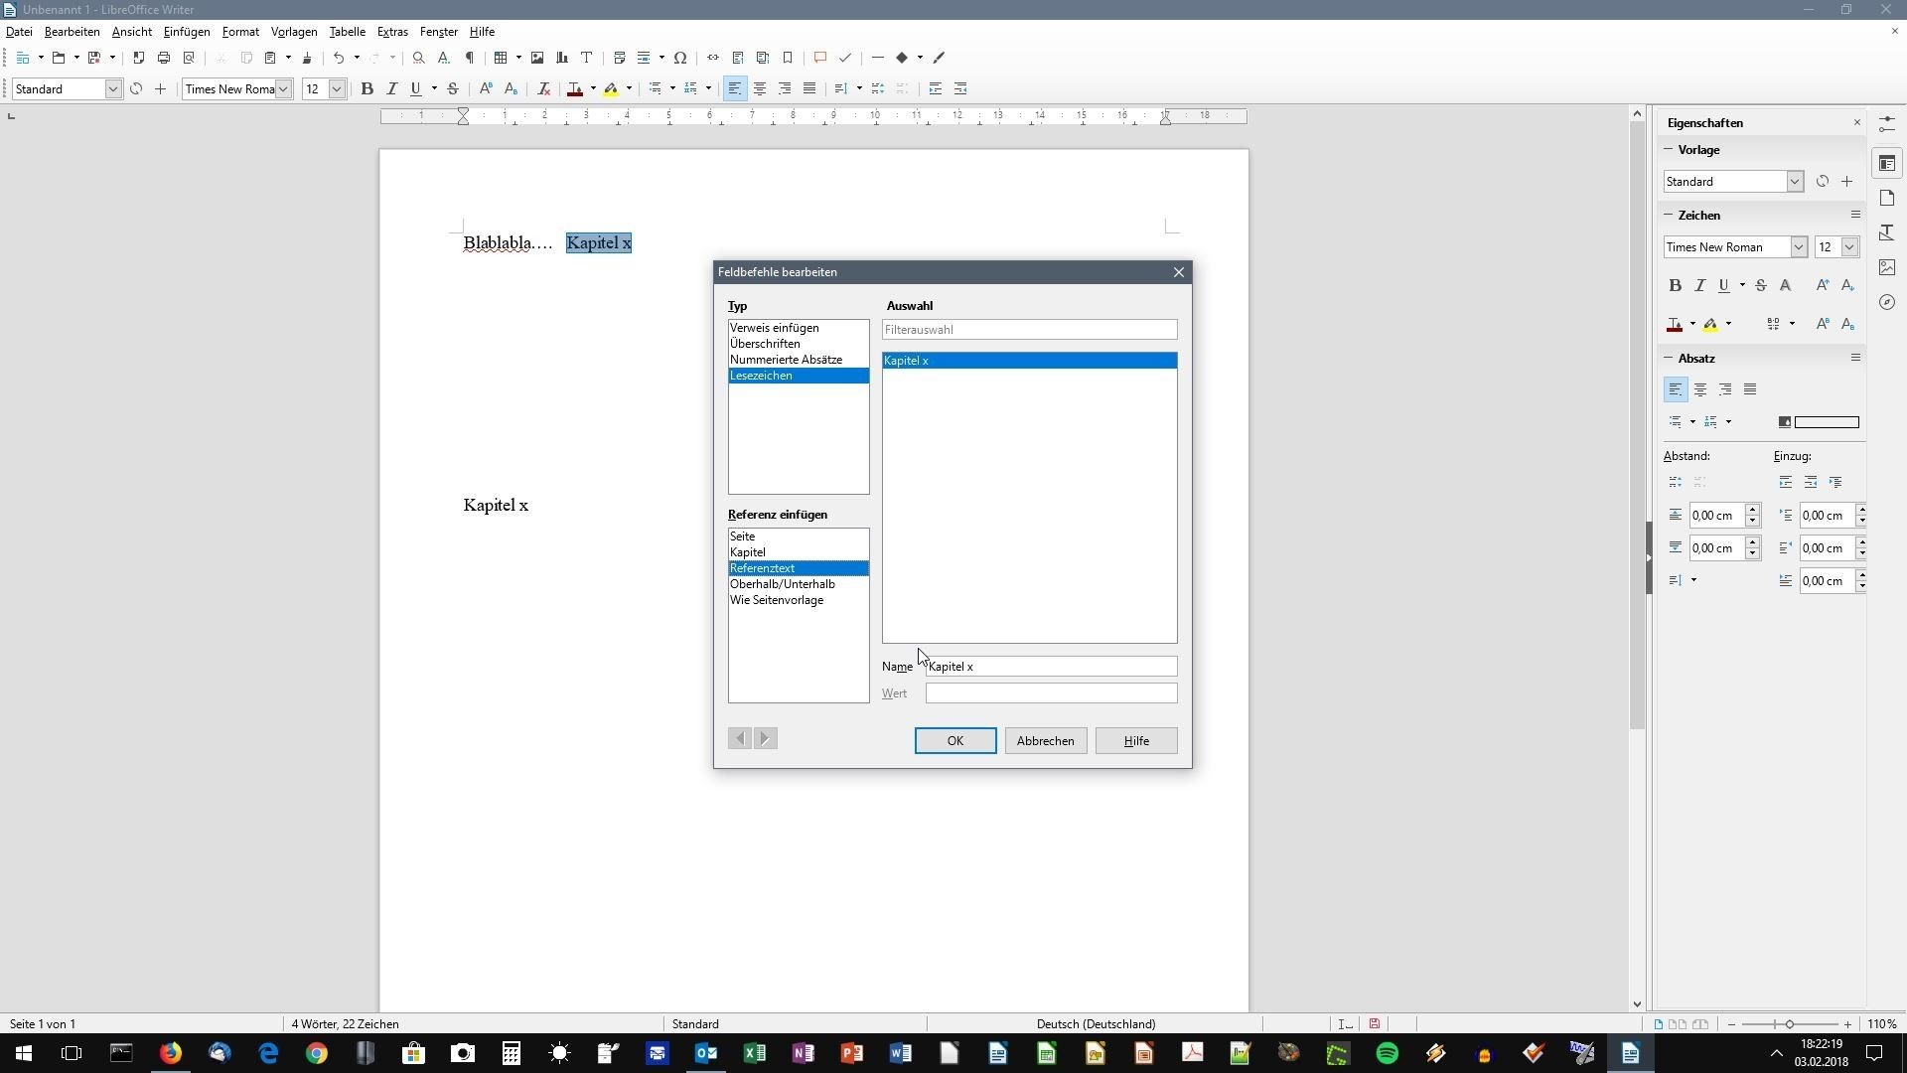
Task: Click the Filterauswahl field in dialog
Action: point(1030,330)
